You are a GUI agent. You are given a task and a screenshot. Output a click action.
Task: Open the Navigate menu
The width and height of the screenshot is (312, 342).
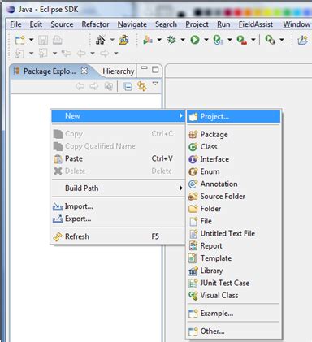coord(132,24)
